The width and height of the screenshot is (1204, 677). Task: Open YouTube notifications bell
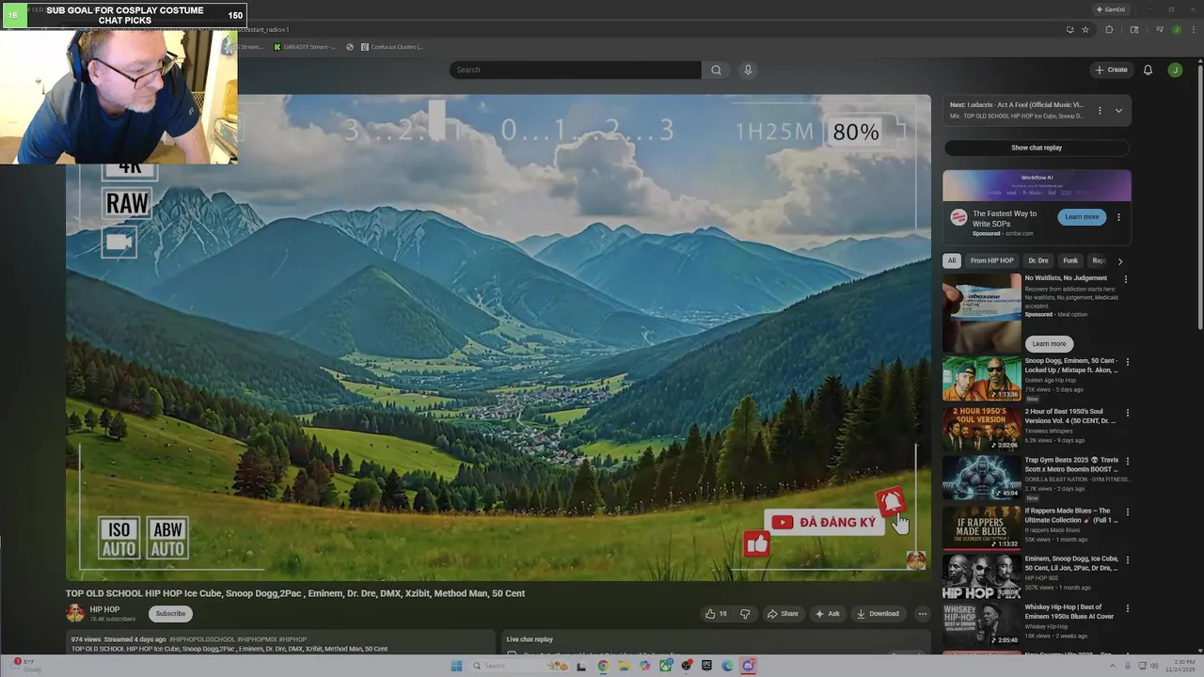(1148, 70)
